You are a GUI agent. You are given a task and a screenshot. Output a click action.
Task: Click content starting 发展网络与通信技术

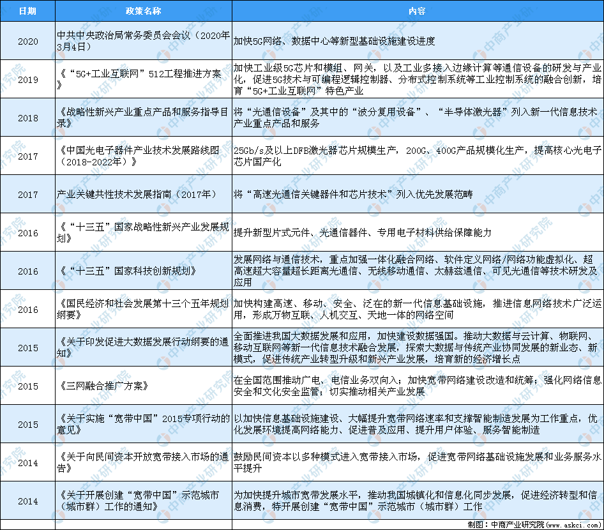click(x=418, y=271)
